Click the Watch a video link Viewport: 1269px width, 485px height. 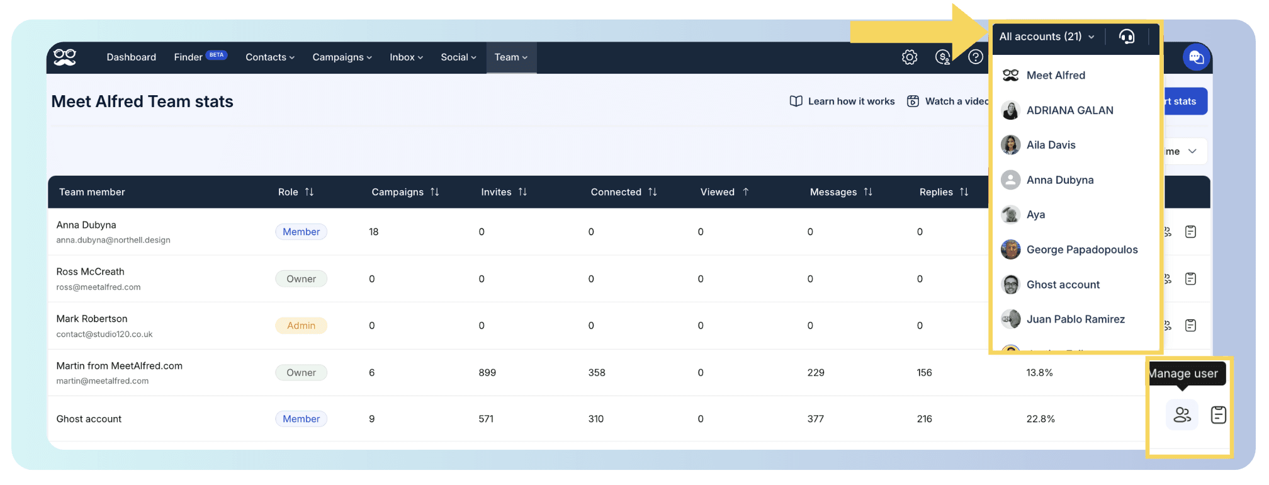coord(948,101)
